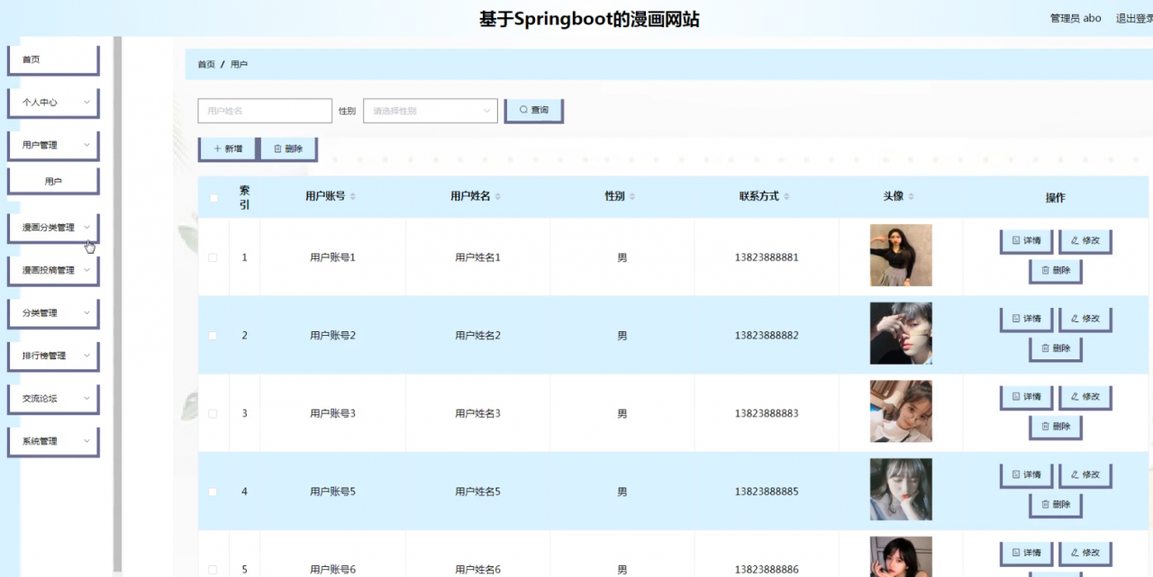Go to 首页 in the sidebar

pos(53,59)
